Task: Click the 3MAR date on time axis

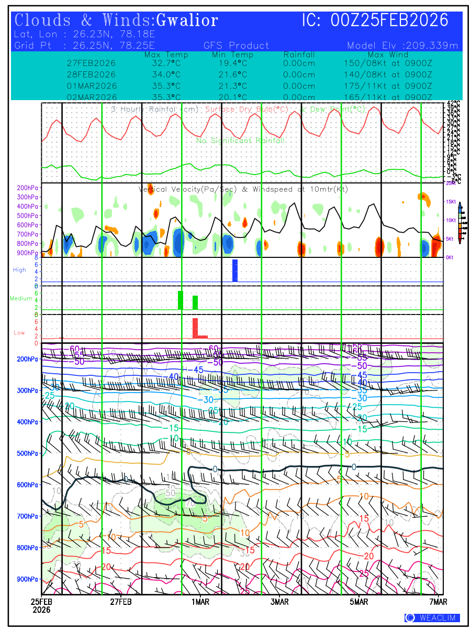Action: tap(279, 602)
